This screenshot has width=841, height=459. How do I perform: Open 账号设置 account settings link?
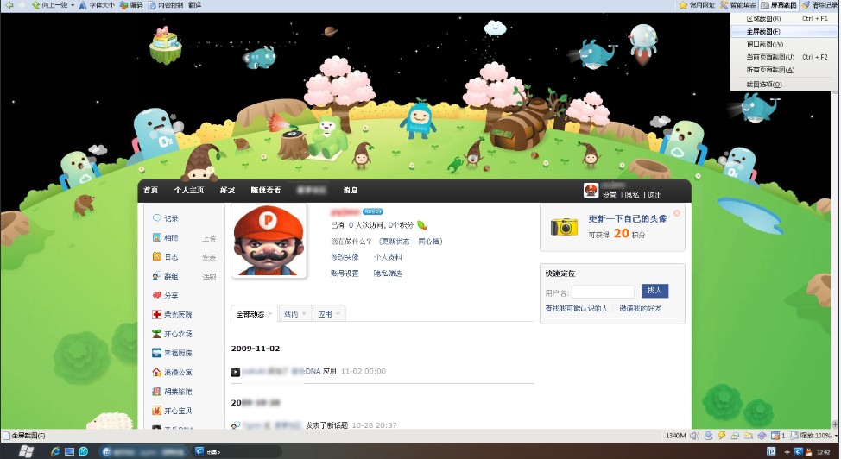[x=345, y=273]
